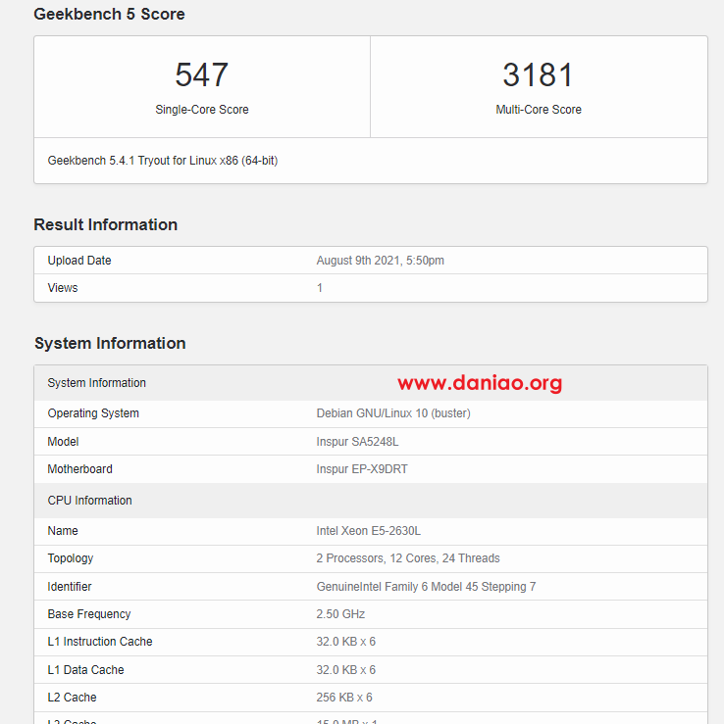Click the Identifier row label

pyautogui.click(x=70, y=587)
